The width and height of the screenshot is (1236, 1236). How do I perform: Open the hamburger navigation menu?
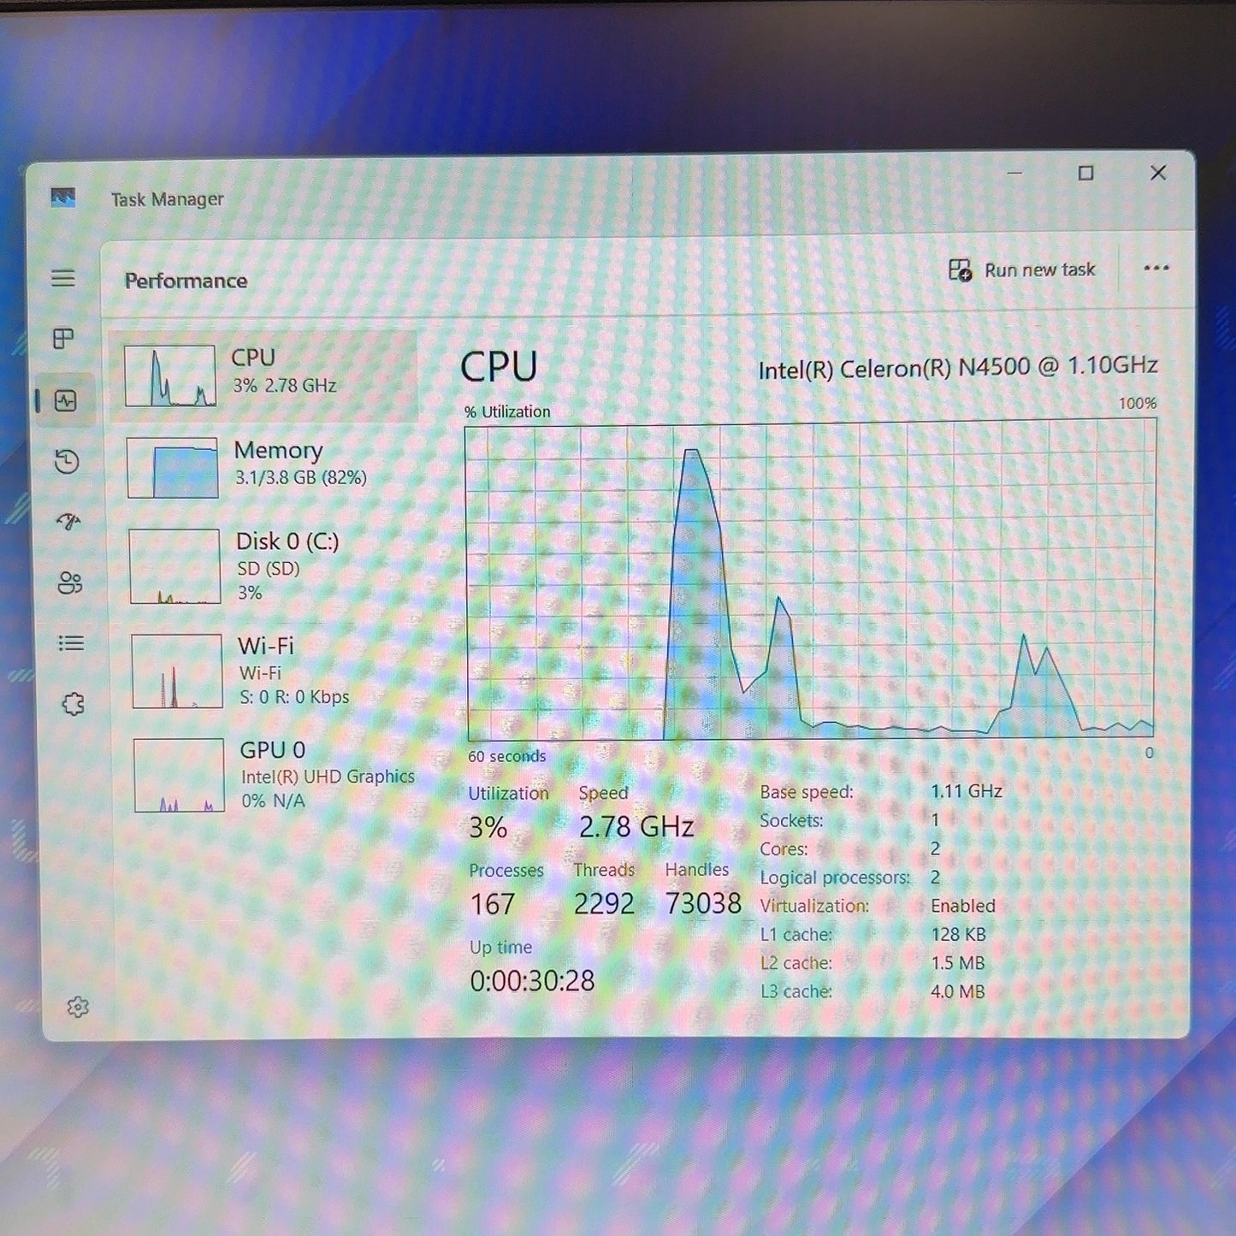tap(62, 278)
